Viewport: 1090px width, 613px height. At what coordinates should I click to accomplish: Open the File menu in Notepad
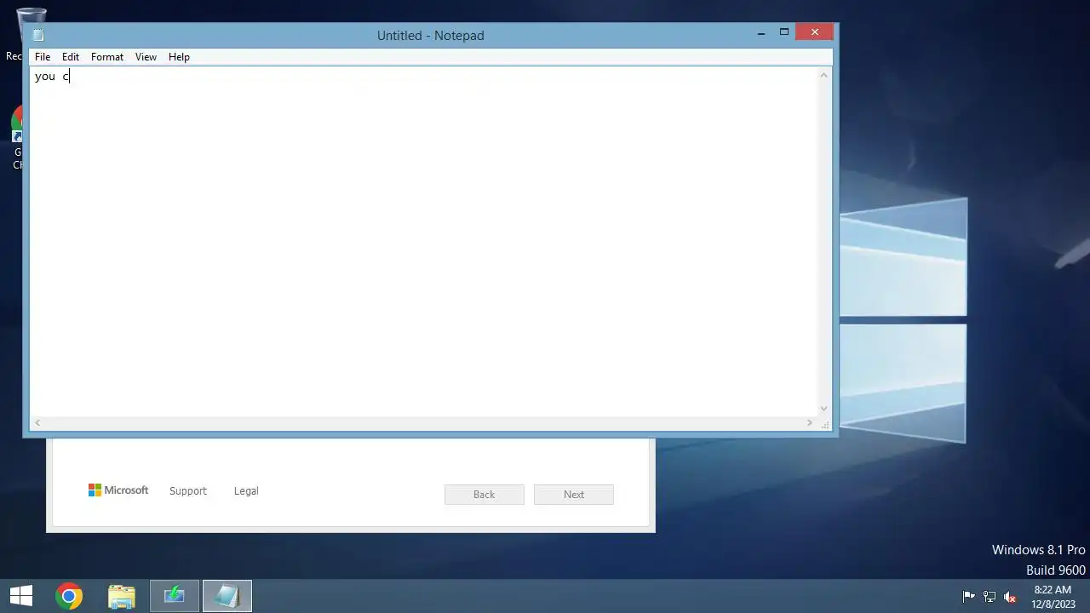click(x=43, y=57)
